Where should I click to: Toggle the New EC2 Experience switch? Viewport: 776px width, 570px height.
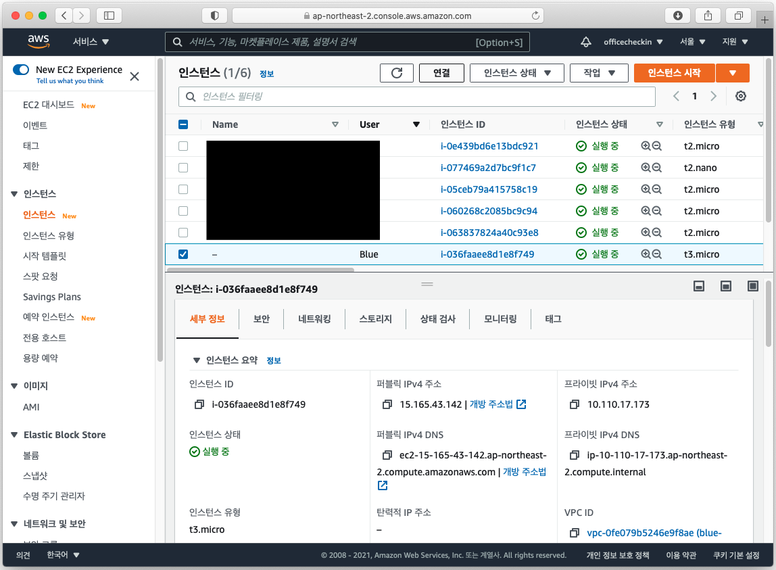click(x=21, y=70)
